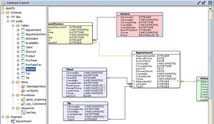Expand the Client table node
The height and width of the screenshot is (124, 214).
18,48
